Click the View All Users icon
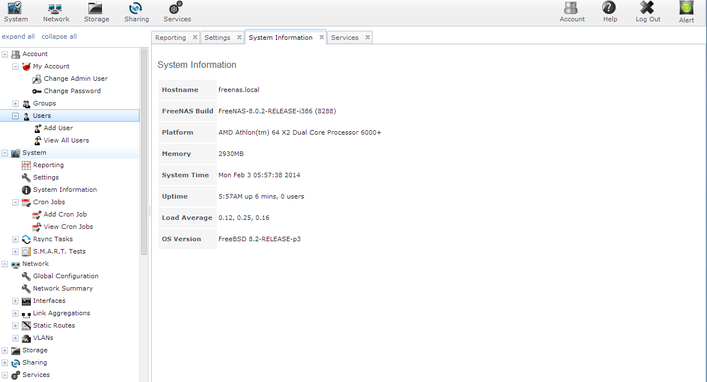Screen dimensions: 707x382 [x=37, y=140]
